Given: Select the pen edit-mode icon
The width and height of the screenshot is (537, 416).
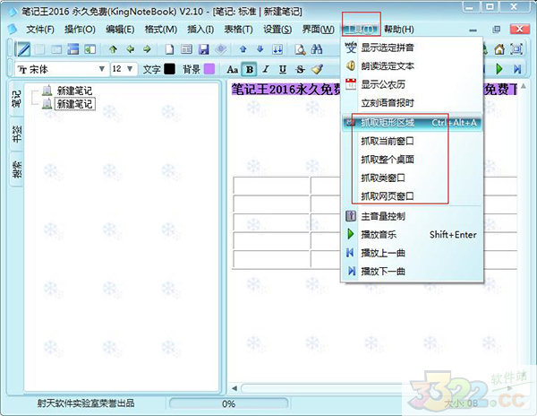Looking at the screenshot, I should point(23,49).
